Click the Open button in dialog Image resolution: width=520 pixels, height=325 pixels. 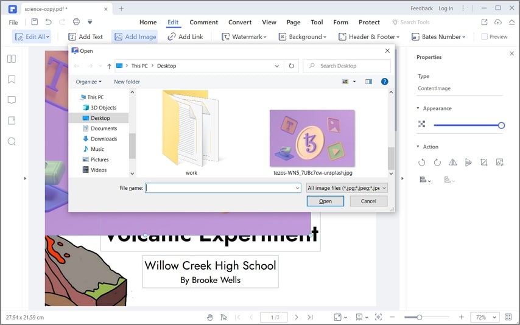325,201
